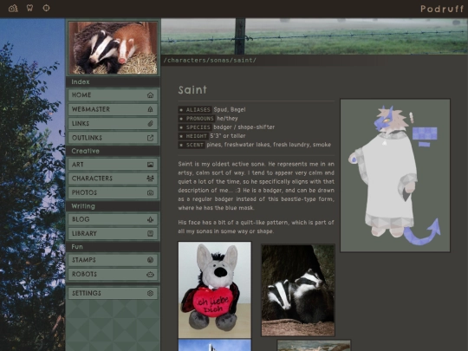Open the ART gallery link
The height and width of the screenshot is (351, 468).
[113, 164]
